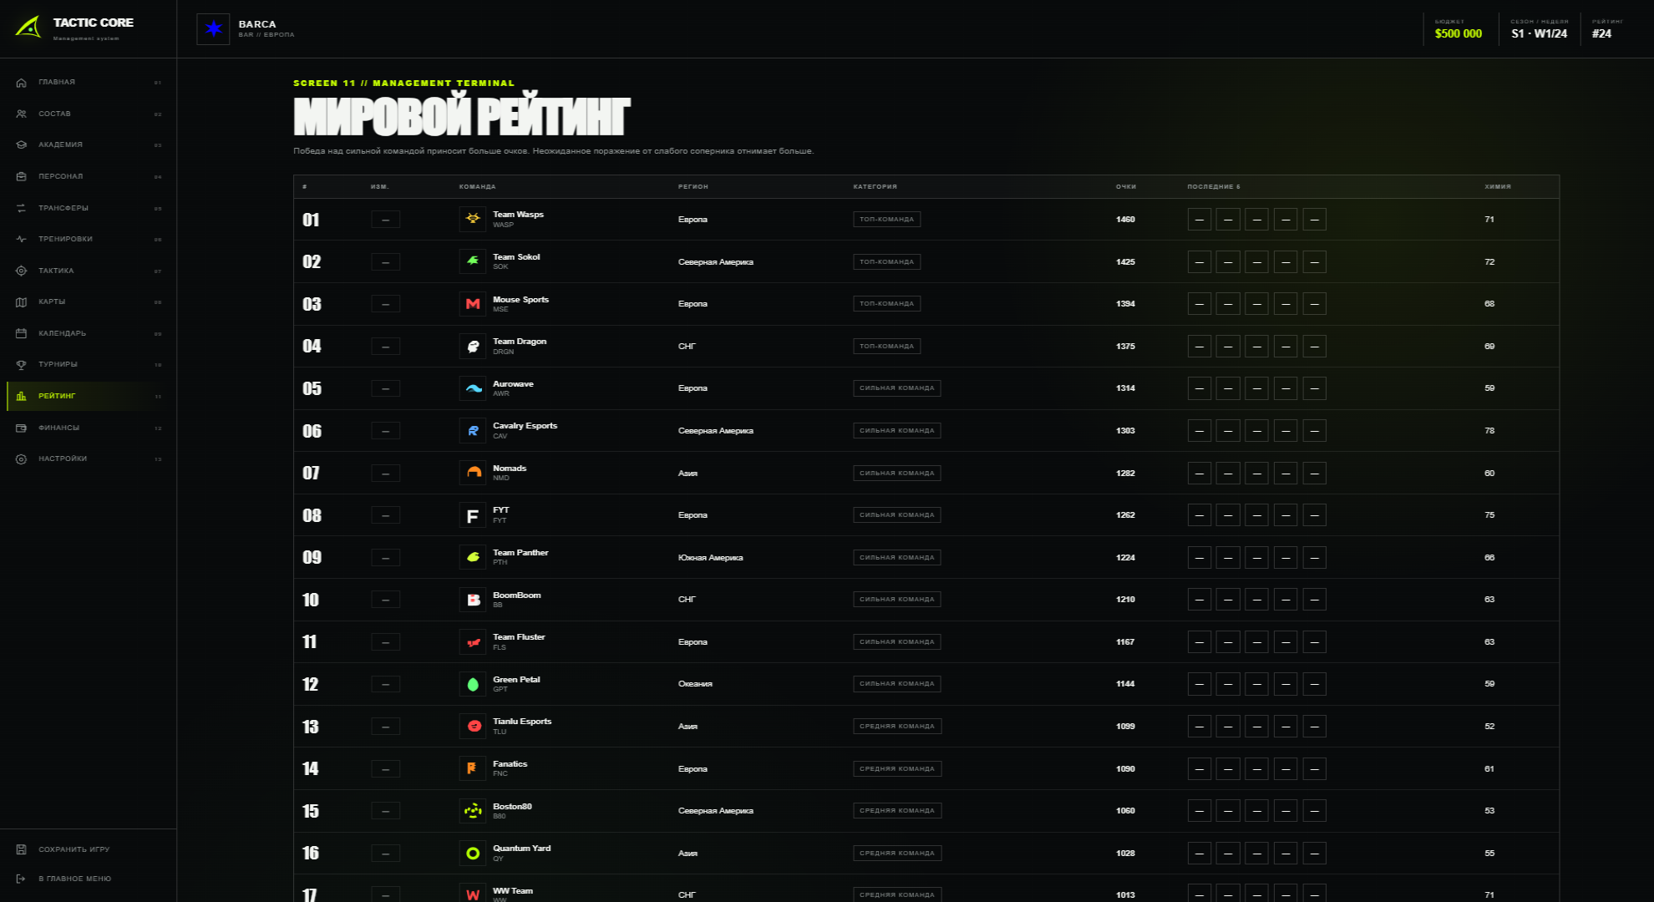Click the Nomads logo

(473, 473)
